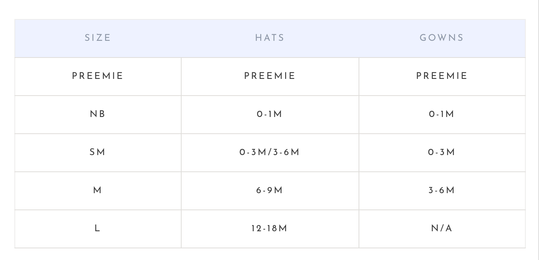
Task: Click the SIZE column header
Action: 98,38
